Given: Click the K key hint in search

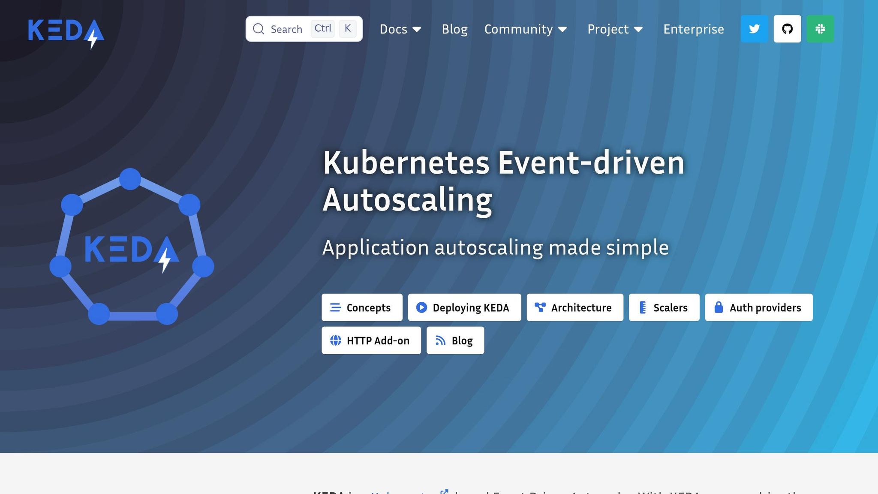Looking at the screenshot, I should coord(348,28).
